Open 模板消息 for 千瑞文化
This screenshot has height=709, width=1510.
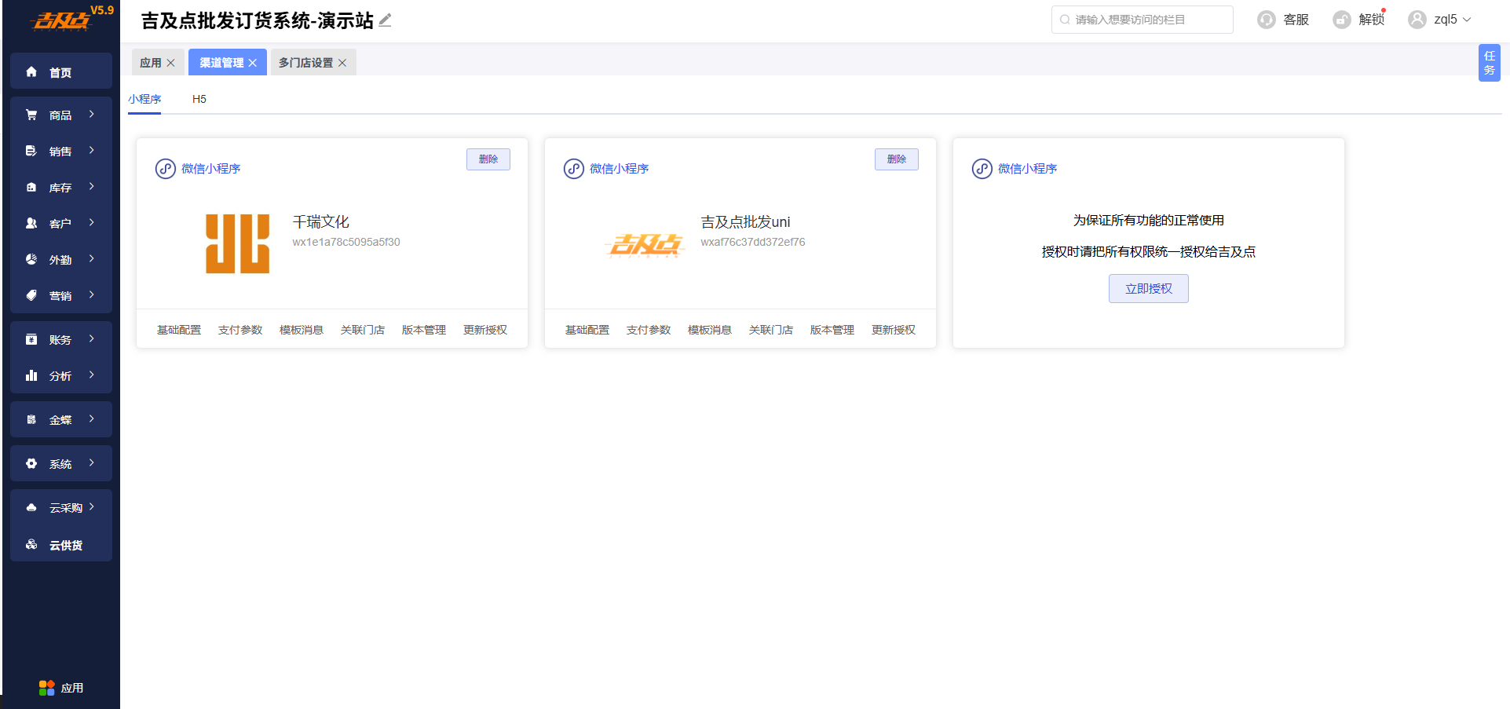pyautogui.click(x=302, y=330)
